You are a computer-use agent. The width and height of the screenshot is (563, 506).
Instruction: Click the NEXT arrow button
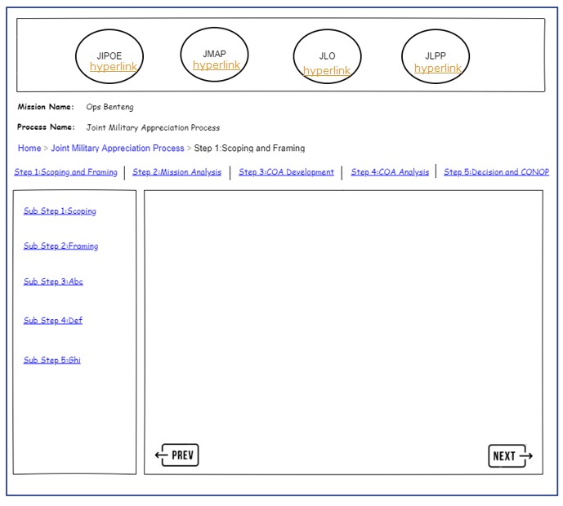point(510,455)
